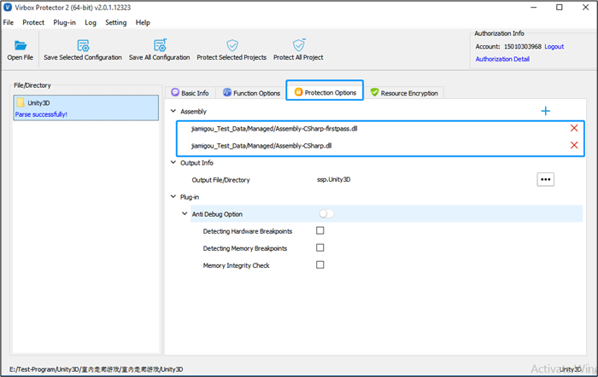The height and width of the screenshot is (377, 598).
Task: Click Save Selected Configuration icon
Action: coord(83,45)
